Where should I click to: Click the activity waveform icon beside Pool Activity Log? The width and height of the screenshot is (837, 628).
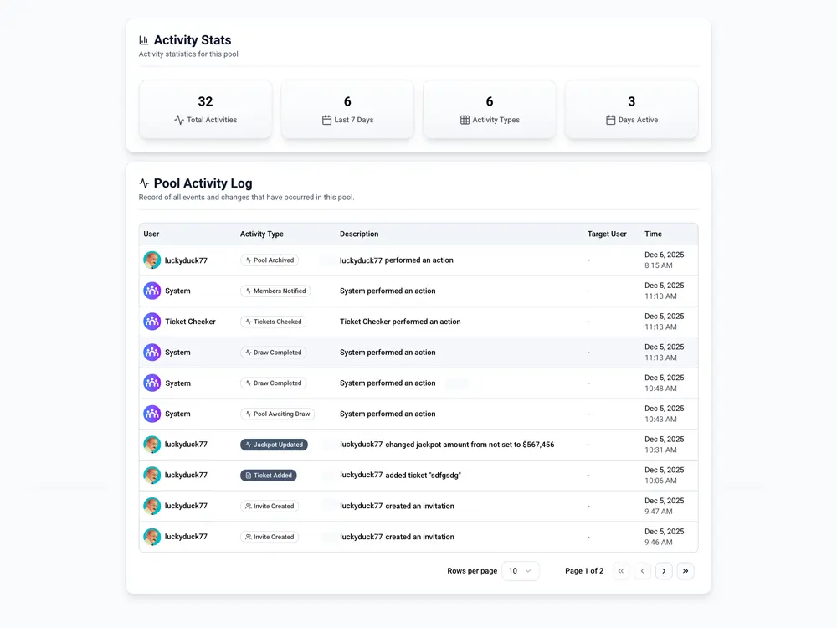coord(143,183)
